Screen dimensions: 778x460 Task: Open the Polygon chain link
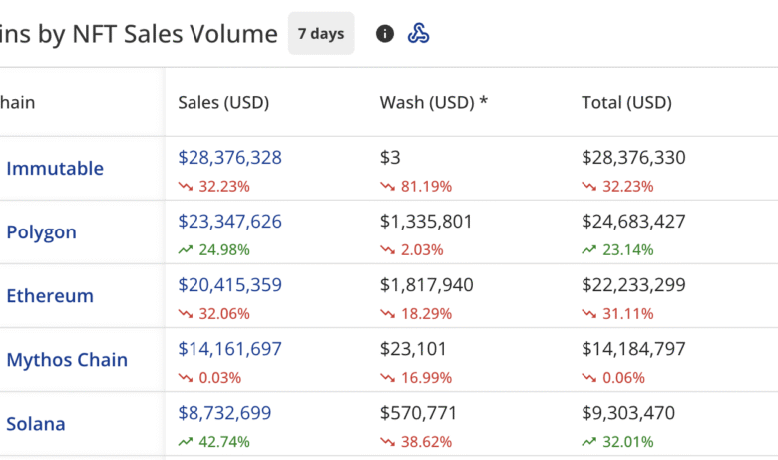[42, 232]
